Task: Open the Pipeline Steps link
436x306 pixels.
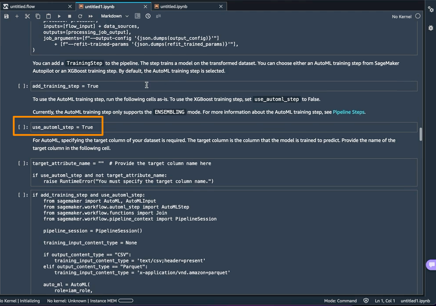Action: pyautogui.click(x=348, y=112)
